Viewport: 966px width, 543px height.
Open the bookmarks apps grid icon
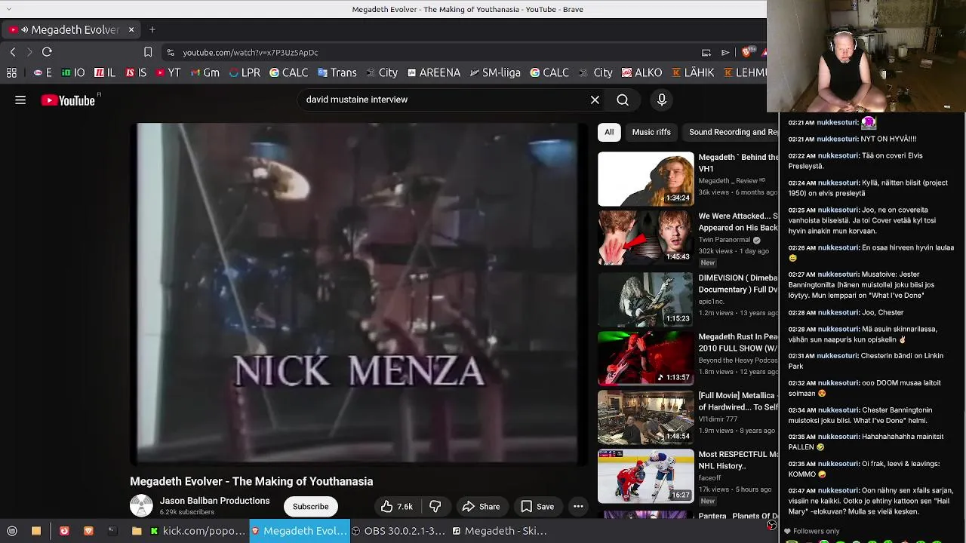pos(11,72)
